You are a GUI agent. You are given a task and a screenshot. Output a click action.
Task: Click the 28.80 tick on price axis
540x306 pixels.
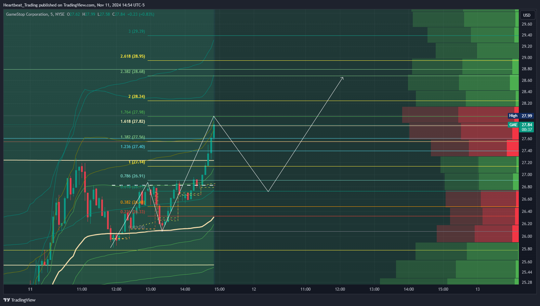coord(527,69)
